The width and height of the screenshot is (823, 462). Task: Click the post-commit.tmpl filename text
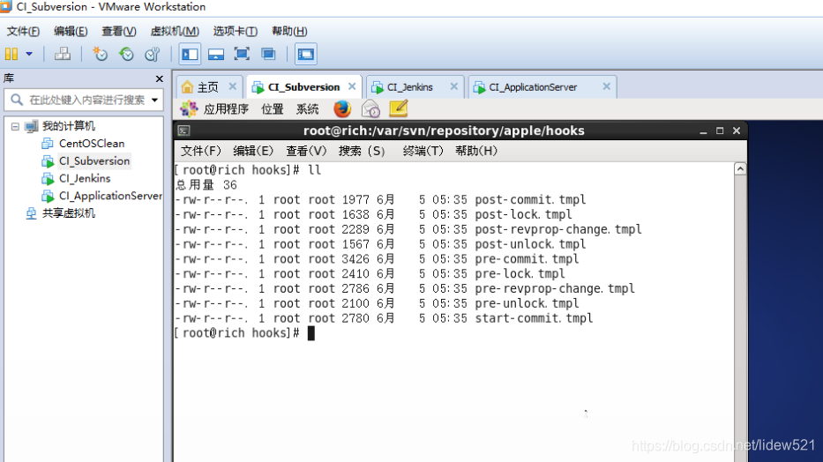click(530, 200)
